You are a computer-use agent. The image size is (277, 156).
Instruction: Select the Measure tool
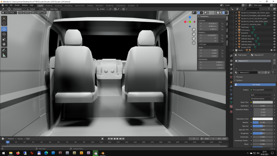(4, 55)
